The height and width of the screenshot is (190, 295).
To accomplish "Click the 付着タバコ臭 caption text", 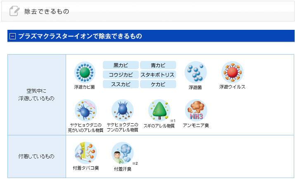I will pyautogui.click(x=86, y=168).
